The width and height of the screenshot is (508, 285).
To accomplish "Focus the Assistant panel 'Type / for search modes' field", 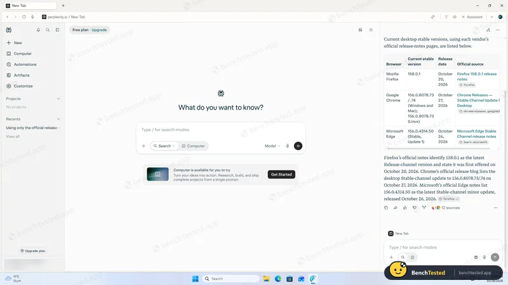I will point(443,247).
